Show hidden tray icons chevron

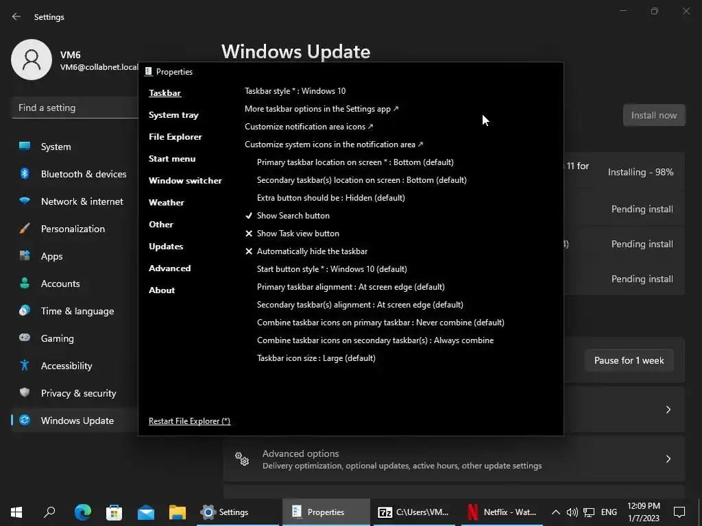click(x=555, y=512)
